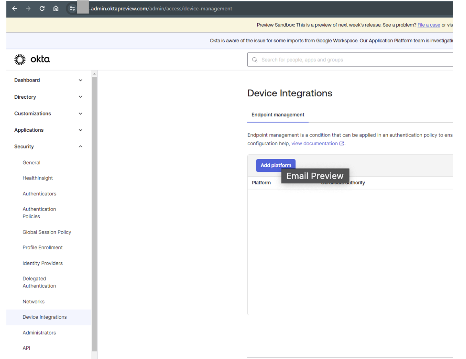Expand the Dashboard menu chevron
Viewport: 466px width, 359px height.
pos(81,80)
